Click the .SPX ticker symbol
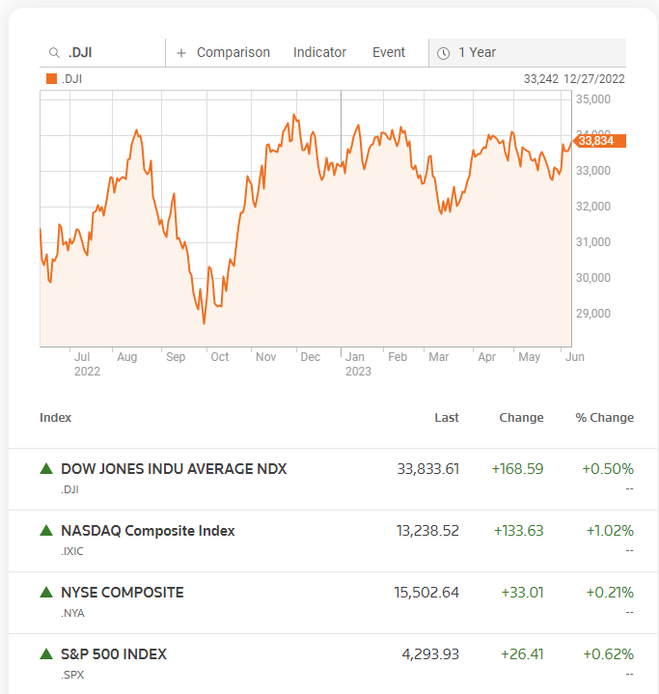Viewport: 659px width, 694px height. (x=72, y=675)
